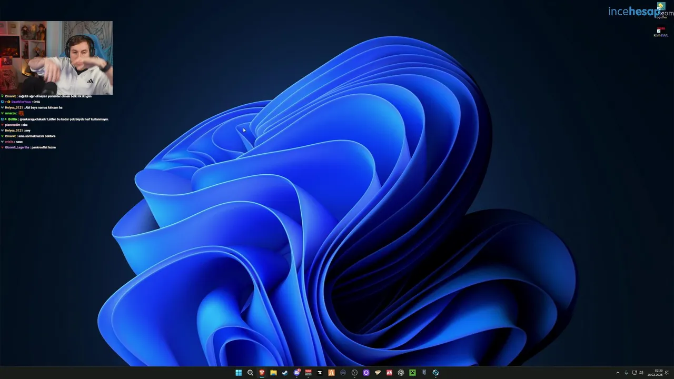
Task: Open Discord with notification badge
Action: (x=297, y=373)
